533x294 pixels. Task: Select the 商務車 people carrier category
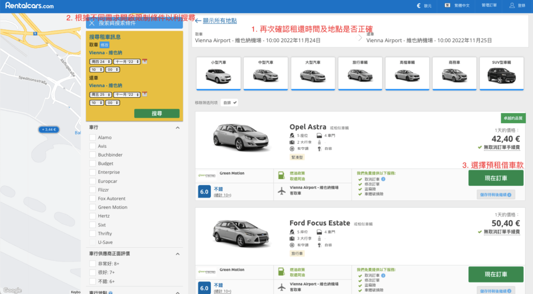(x=454, y=73)
